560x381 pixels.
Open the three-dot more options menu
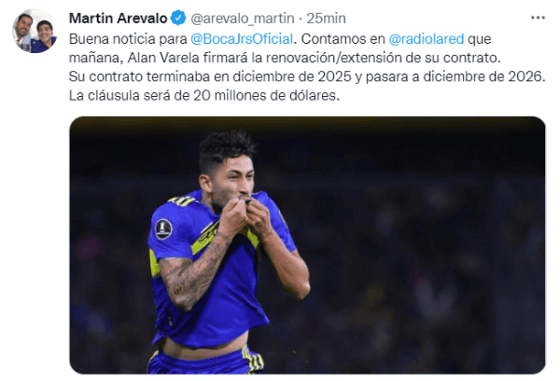pyautogui.click(x=538, y=18)
